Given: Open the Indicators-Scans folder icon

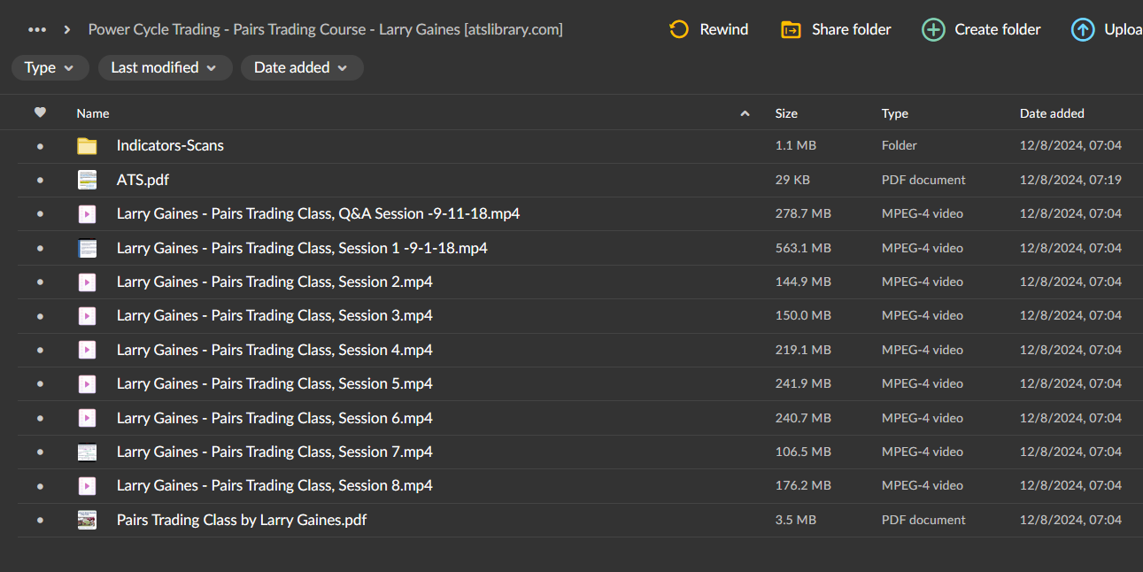Looking at the screenshot, I should (x=87, y=145).
